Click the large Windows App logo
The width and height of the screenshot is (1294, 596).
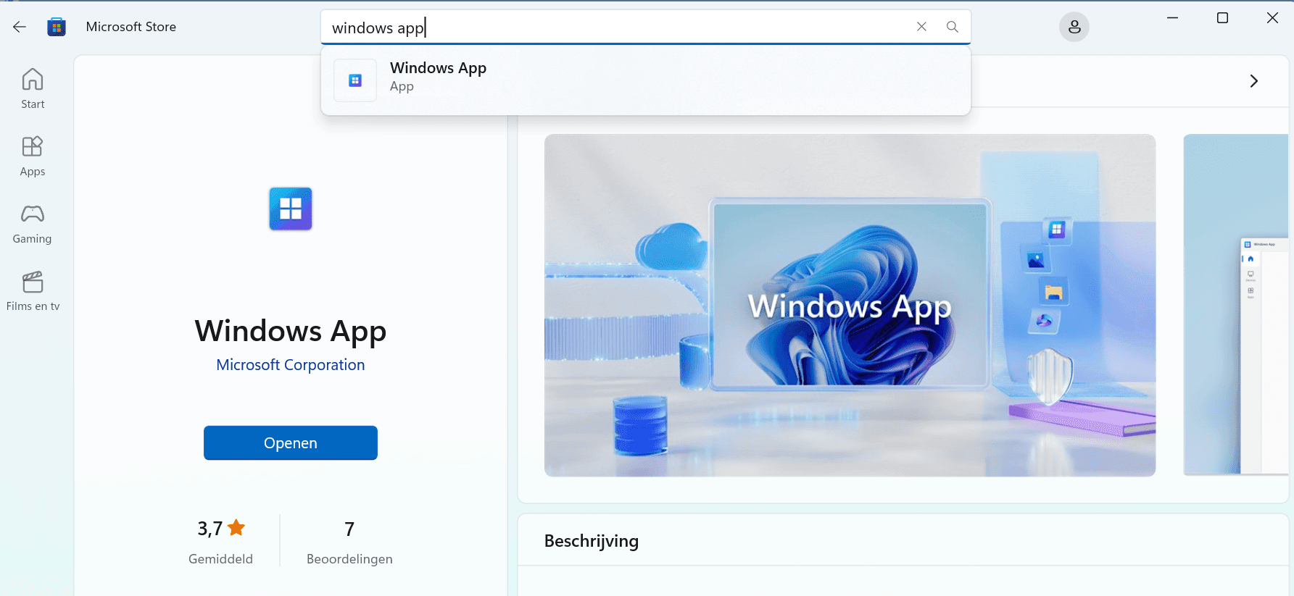pos(291,209)
